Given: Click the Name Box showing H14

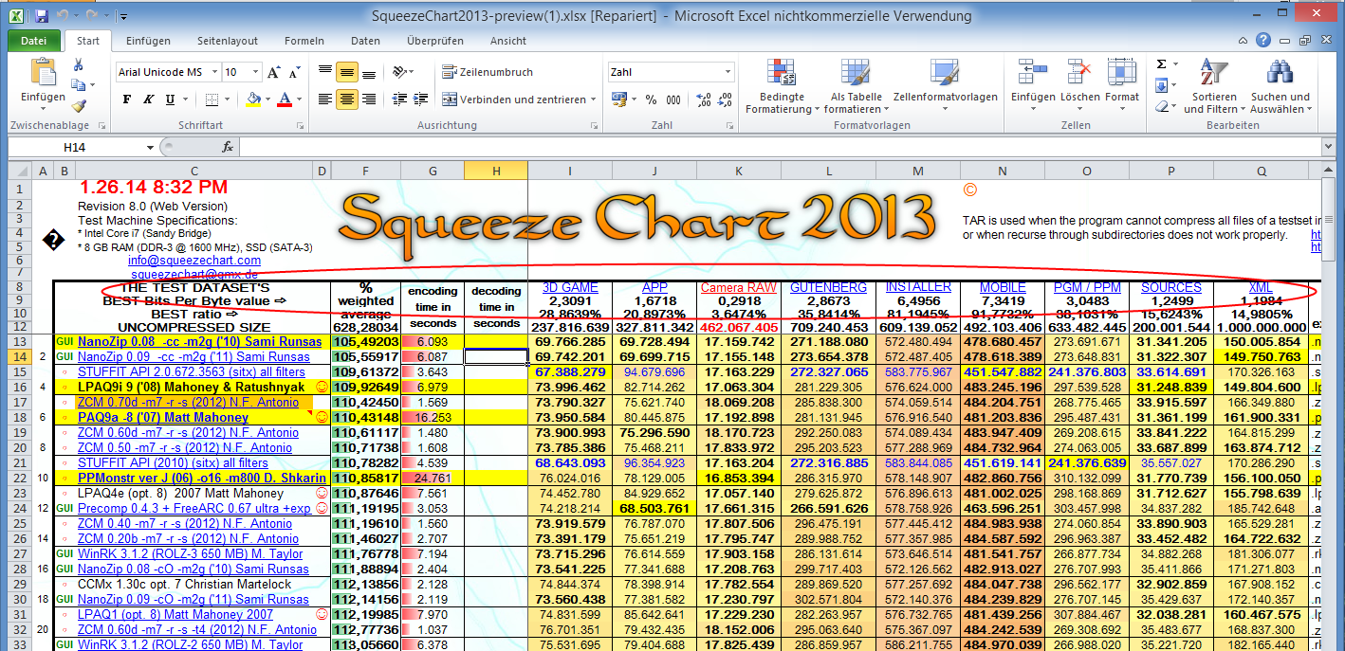Looking at the screenshot, I should point(76,147).
